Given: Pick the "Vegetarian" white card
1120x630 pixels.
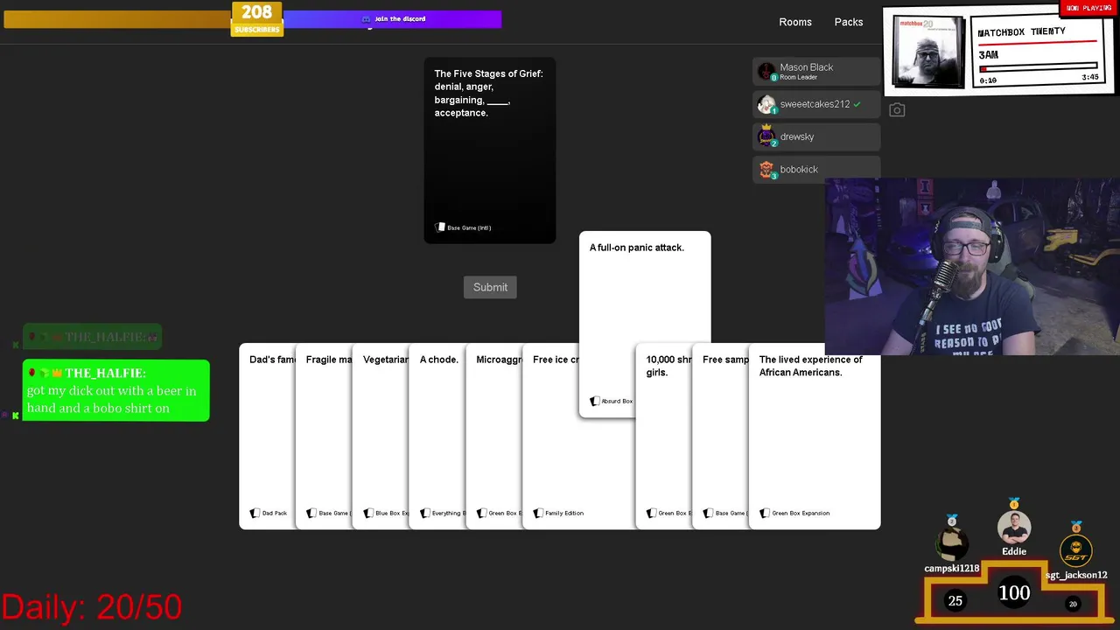Looking at the screenshot, I should [x=381, y=436].
